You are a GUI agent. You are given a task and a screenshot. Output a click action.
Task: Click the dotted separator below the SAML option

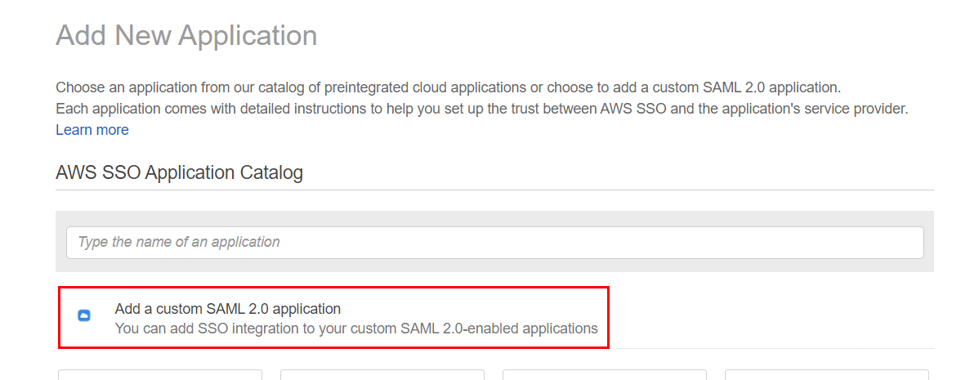point(771,349)
